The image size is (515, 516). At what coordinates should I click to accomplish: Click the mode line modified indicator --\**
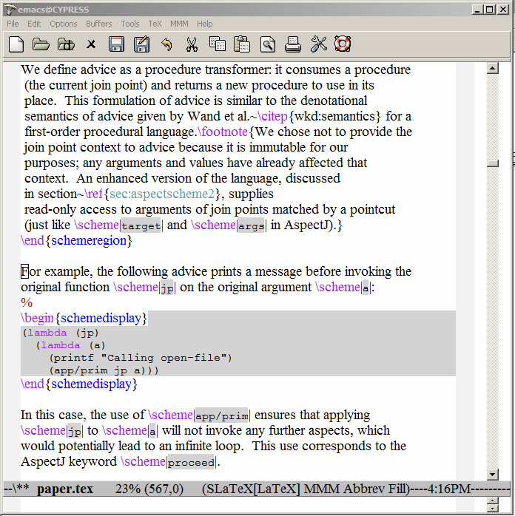coord(16,489)
